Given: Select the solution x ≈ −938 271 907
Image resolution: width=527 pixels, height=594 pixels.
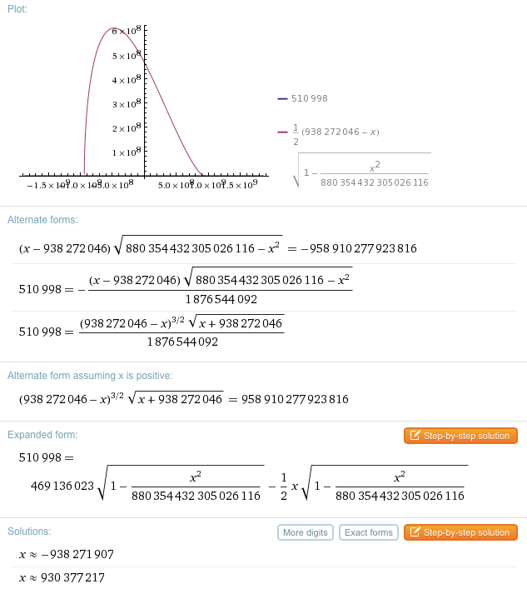Looking at the screenshot, I should (67, 554).
